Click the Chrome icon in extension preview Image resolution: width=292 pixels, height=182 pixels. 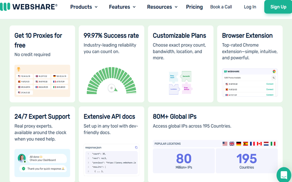(274, 72)
